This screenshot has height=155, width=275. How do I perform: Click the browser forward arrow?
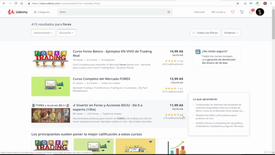[10, 3]
